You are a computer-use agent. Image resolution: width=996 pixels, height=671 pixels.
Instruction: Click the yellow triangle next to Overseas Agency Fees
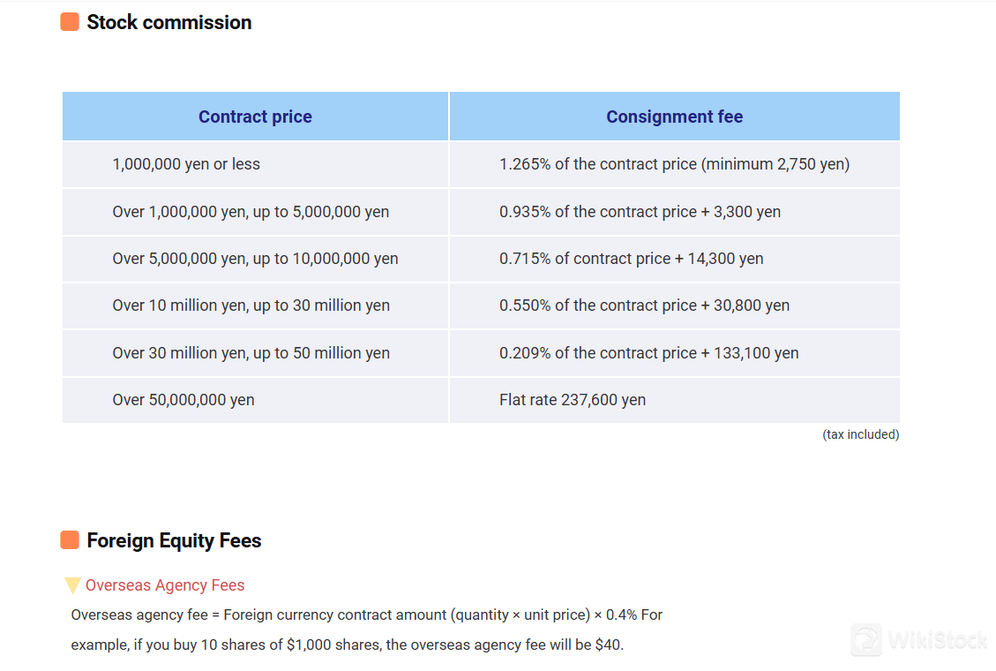tap(73, 585)
